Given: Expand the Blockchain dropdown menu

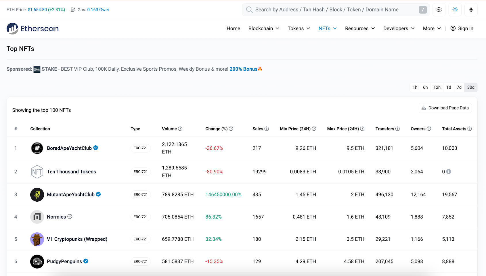Looking at the screenshot, I should (x=264, y=28).
